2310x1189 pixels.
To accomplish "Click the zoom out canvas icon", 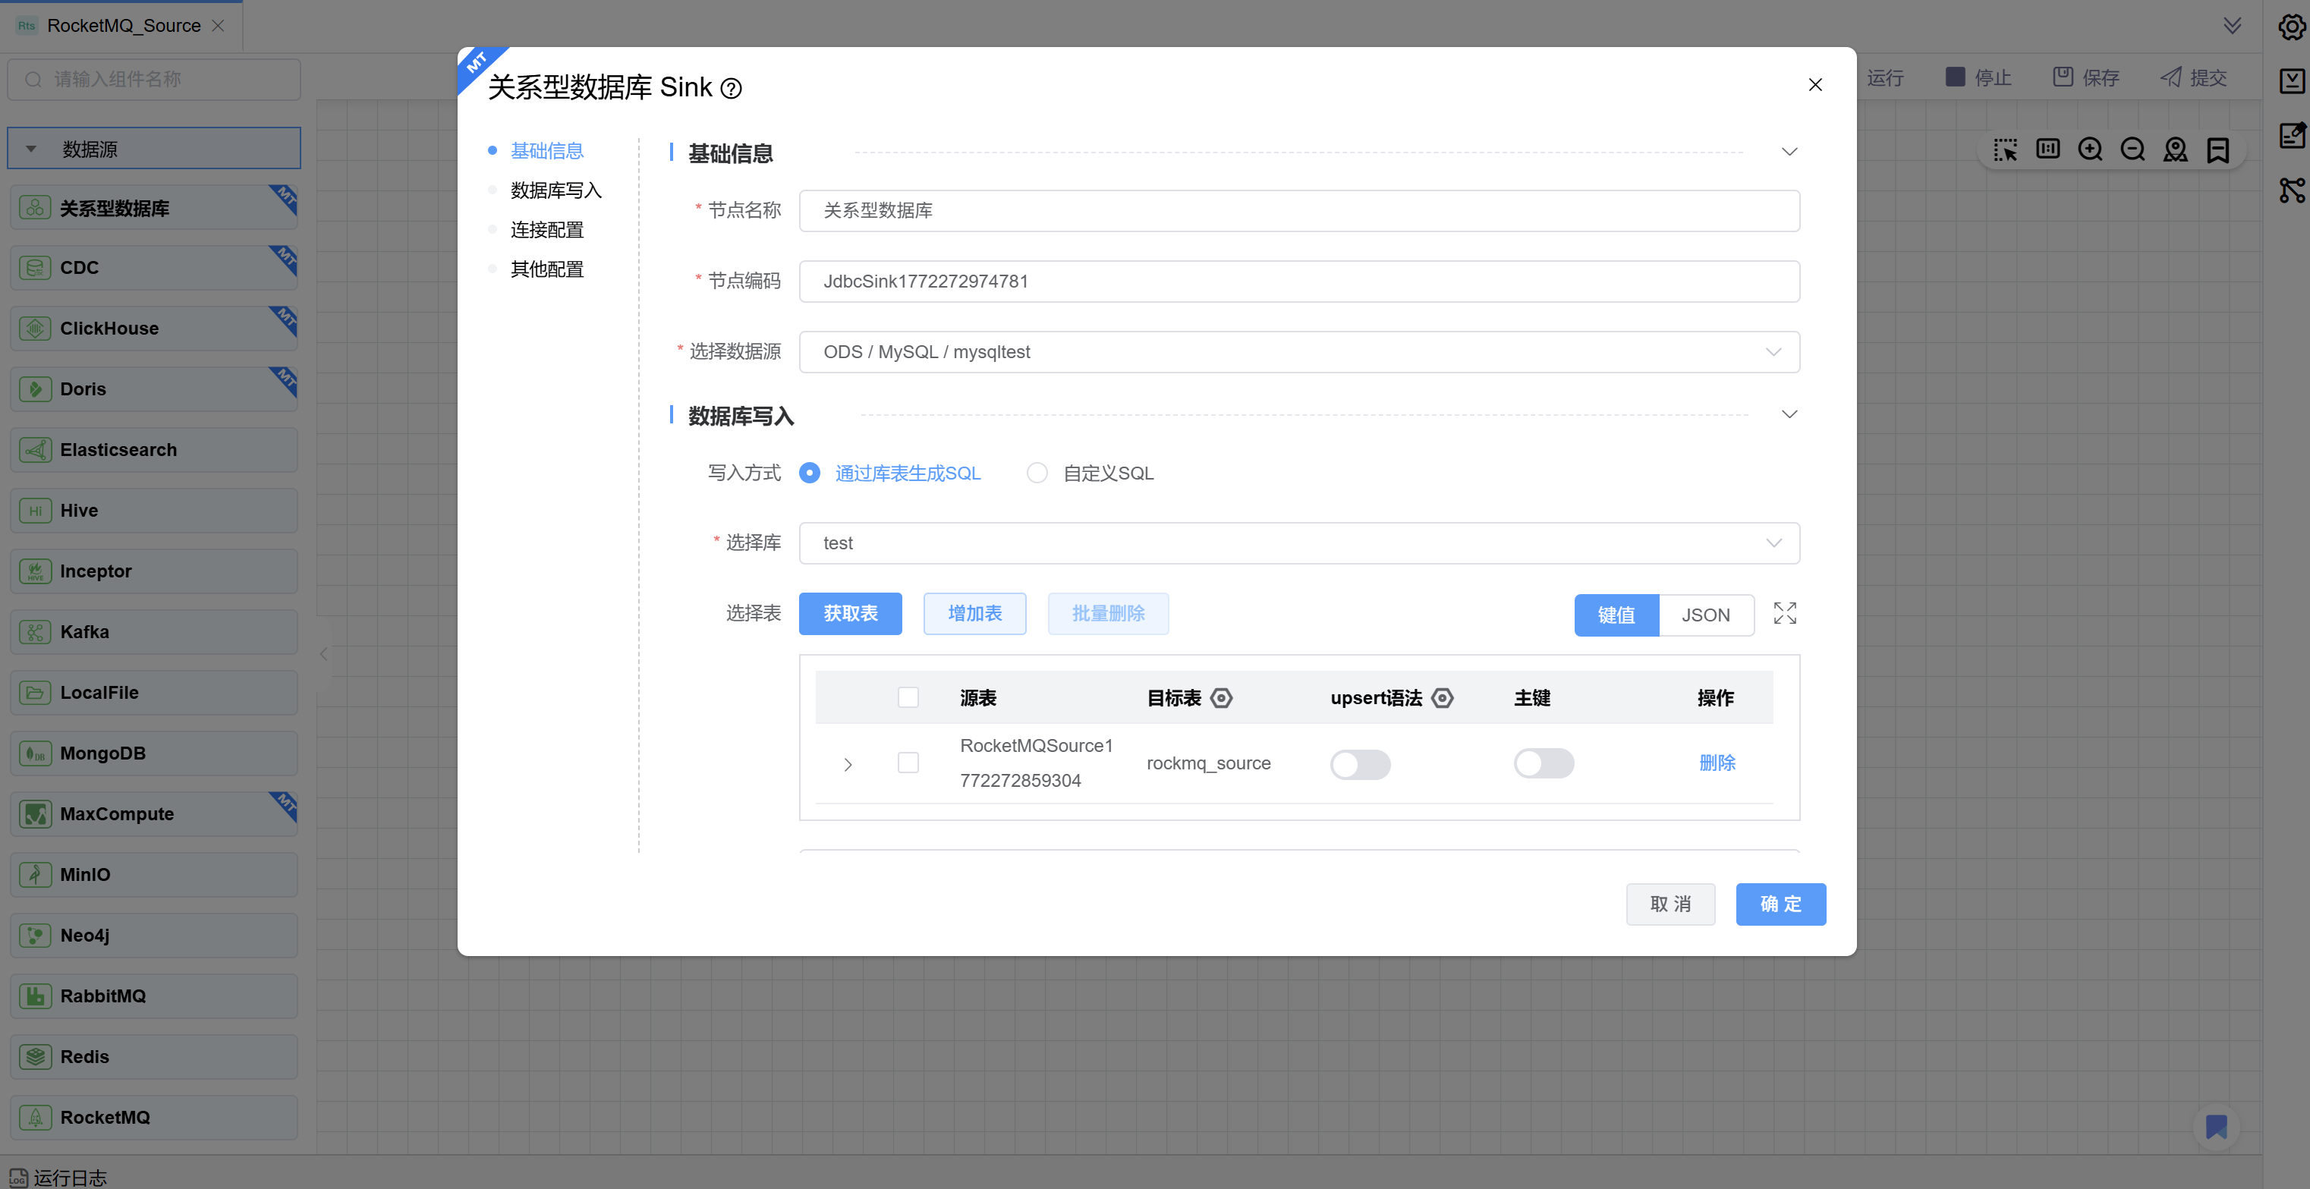I will [x=2132, y=149].
